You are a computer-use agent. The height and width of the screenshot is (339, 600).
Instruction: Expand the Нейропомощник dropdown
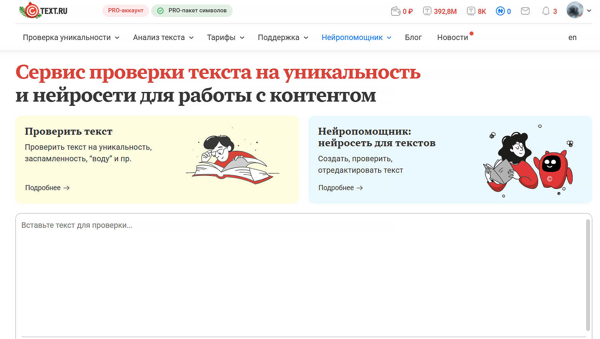pos(356,37)
